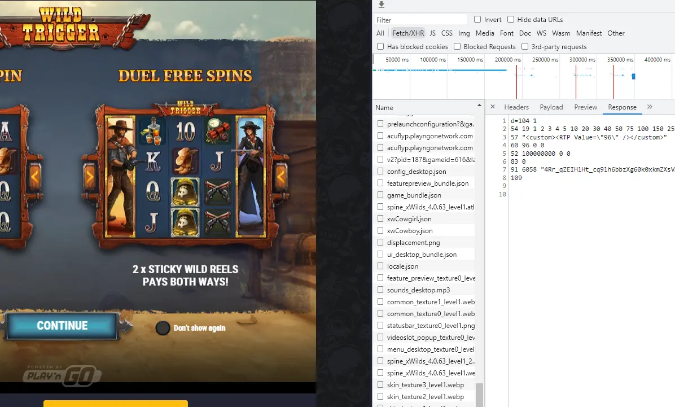Screen dimensions: 675x407
Task: Select the xwCowboy.json request
Action: (409, 230)
